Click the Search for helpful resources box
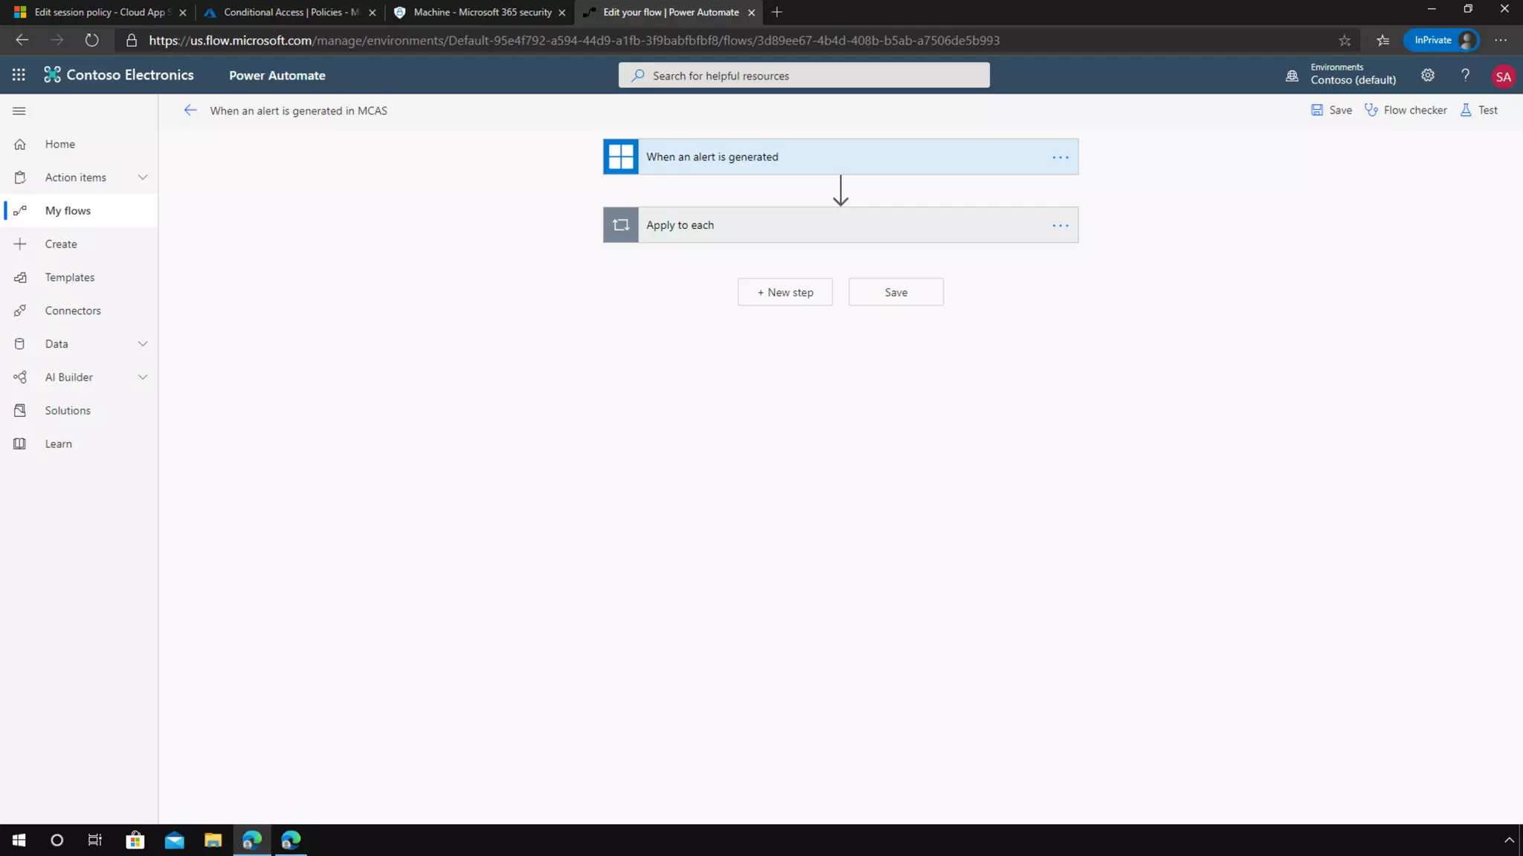Image resolution: width=1523 pixels, height=856 pixels. (x=804, y=75)
